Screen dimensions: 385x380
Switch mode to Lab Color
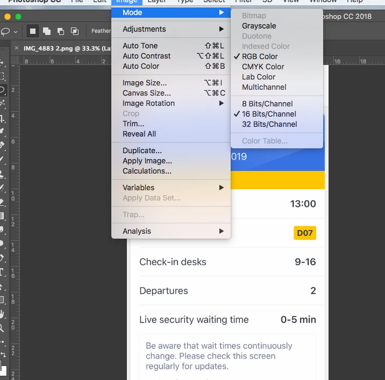277,77
